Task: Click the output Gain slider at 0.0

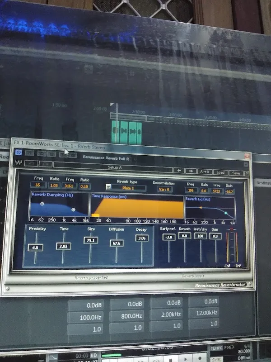Action: [215, 236]
